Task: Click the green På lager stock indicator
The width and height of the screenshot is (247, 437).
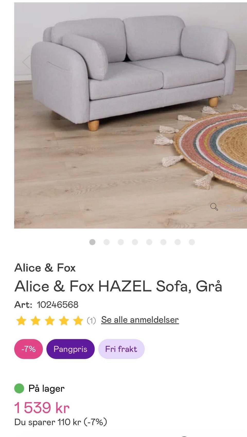Action: [19, 388]
